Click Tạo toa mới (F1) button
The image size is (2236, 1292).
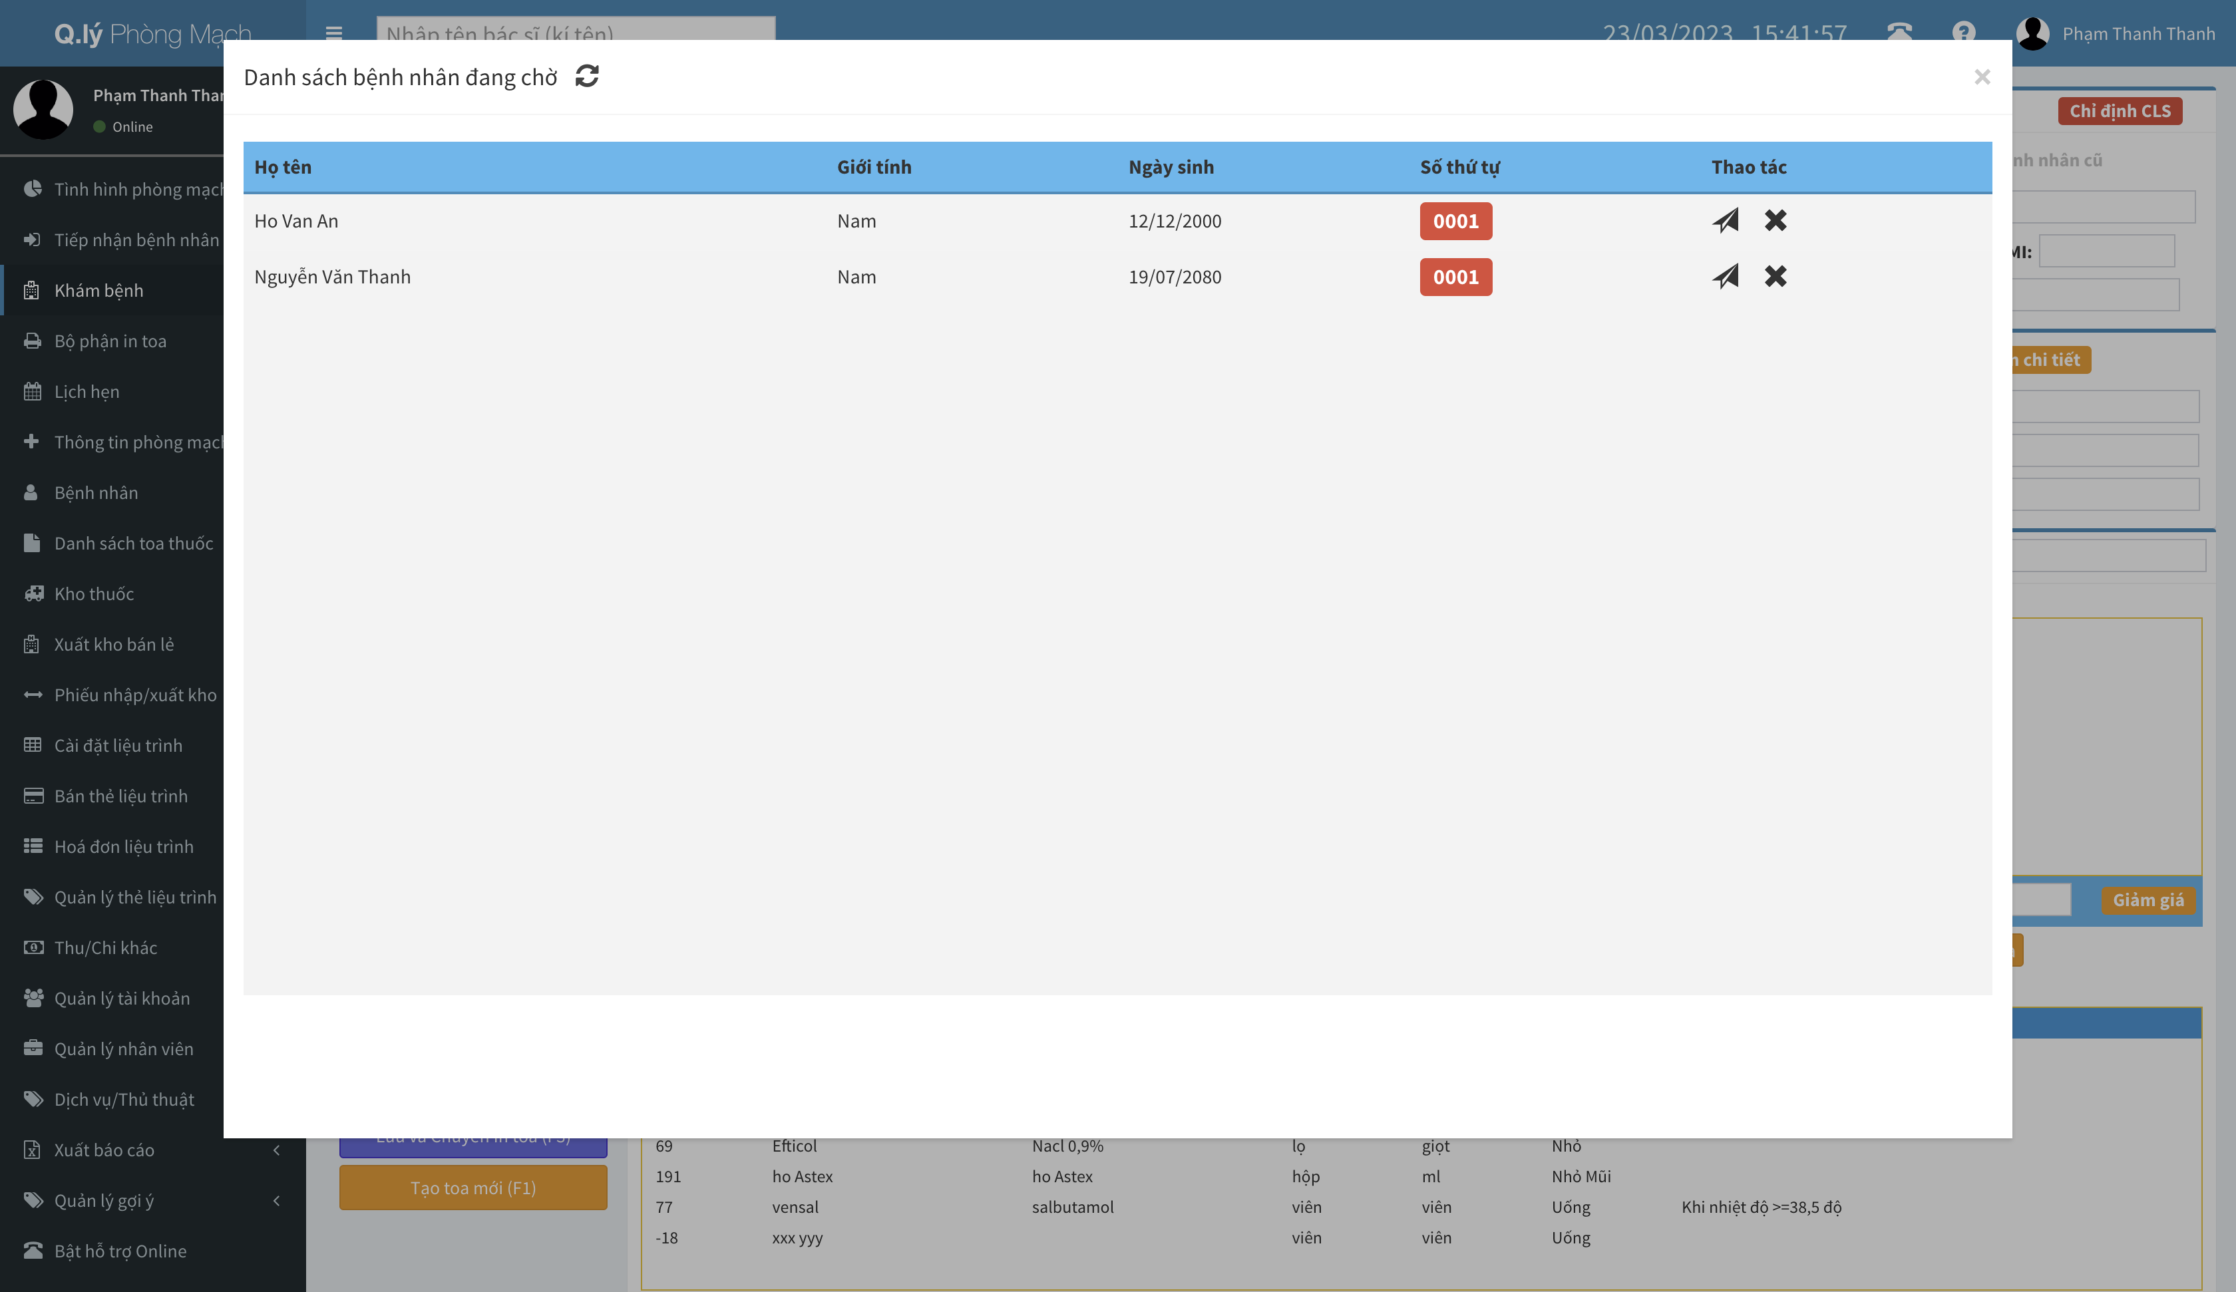pyautogui.click(x=473, y=1188)
